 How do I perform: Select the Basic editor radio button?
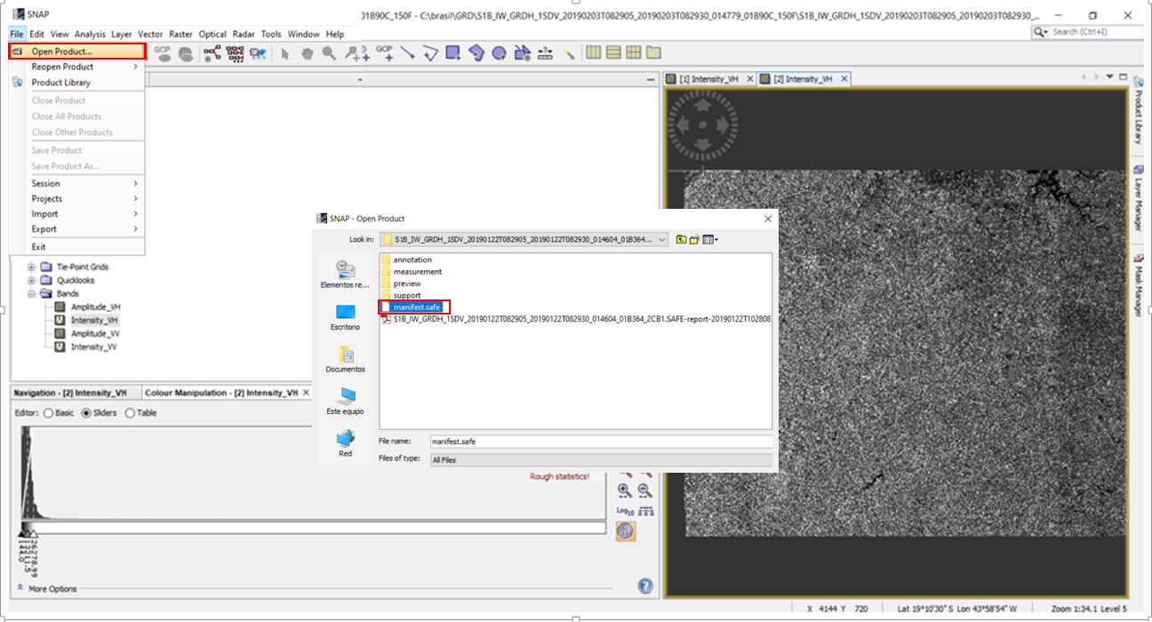pyautogui.click(x=48, y=413)
